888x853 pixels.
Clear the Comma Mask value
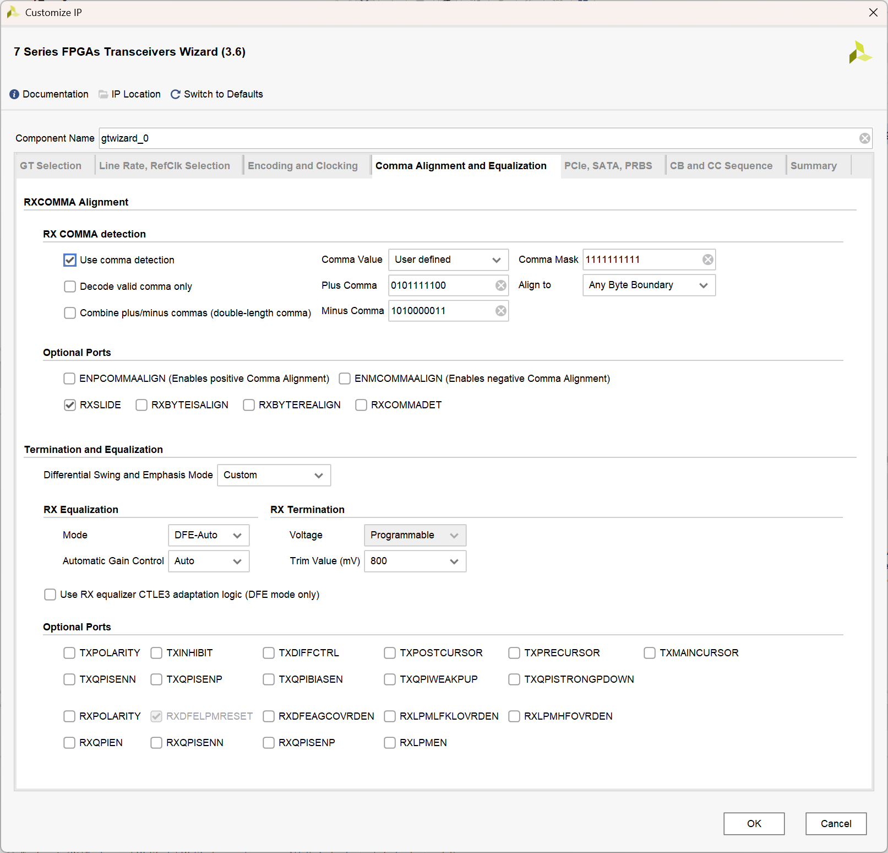pos(708,260)
